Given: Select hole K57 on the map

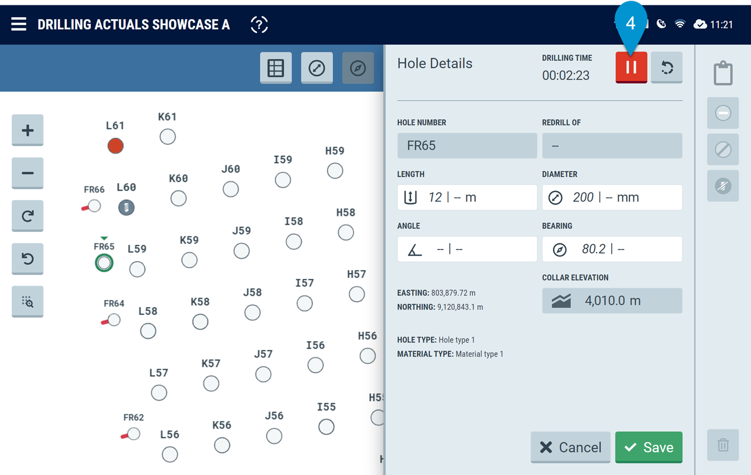Looking at the screenshot, I should (x=211, y=384).
